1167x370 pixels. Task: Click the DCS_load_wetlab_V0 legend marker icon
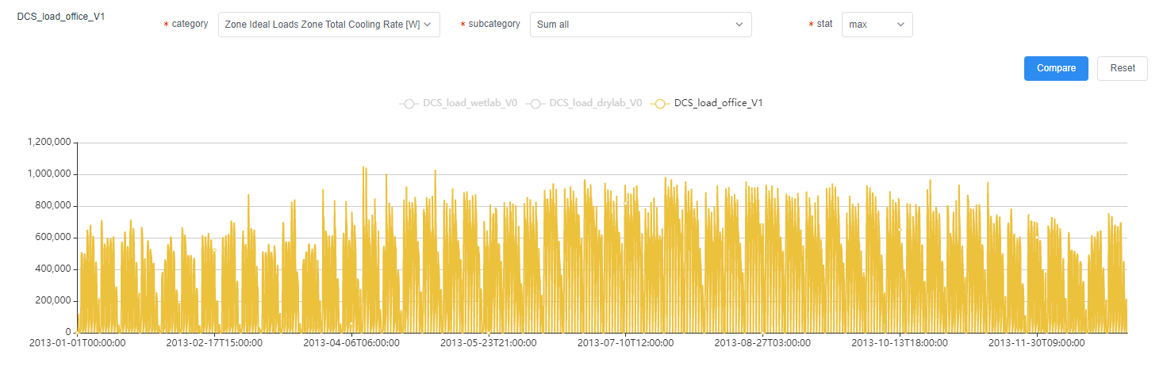click(x=409, y=104)
